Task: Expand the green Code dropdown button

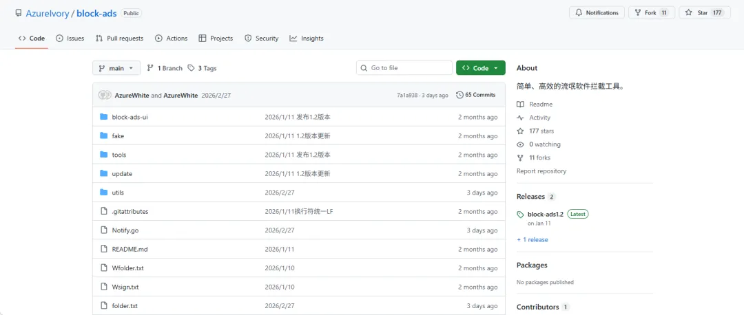Action: 480,68
